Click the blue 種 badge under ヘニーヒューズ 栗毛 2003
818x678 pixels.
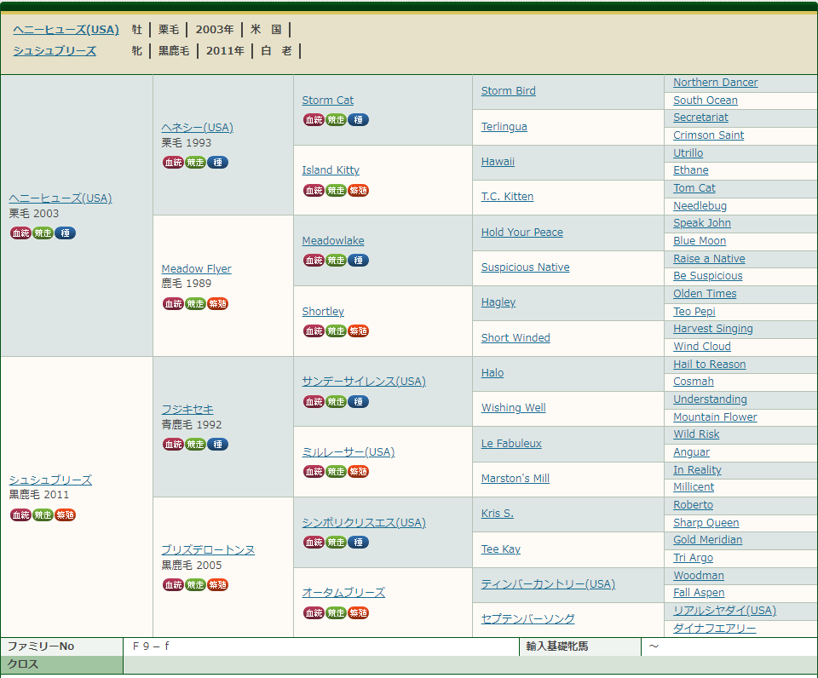pyautogui.click(x=66, y=233)
